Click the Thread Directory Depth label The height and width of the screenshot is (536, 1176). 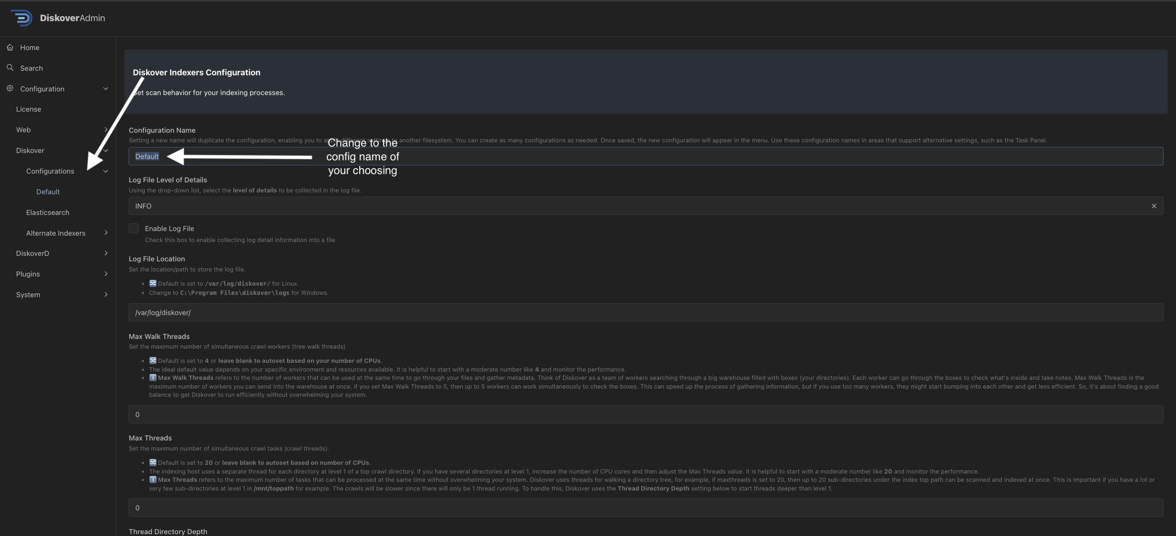[168, 531]
